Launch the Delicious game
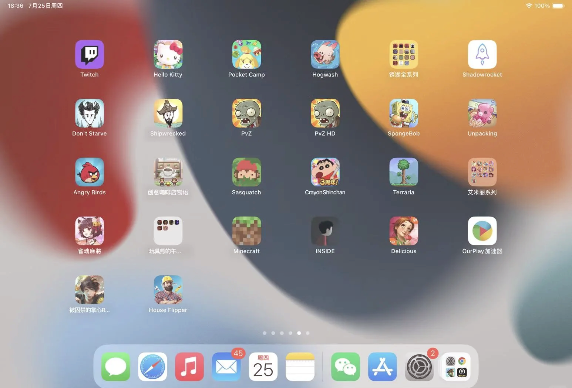The height and width of the screenshot is (388, 572). pyautogui.click(x=404, y=231)
